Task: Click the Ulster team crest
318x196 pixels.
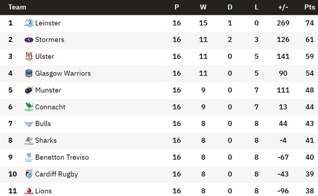Action: click(29, 57)
